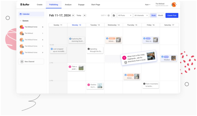
Task: Open the Start Page tab
Action: point(96,5)
